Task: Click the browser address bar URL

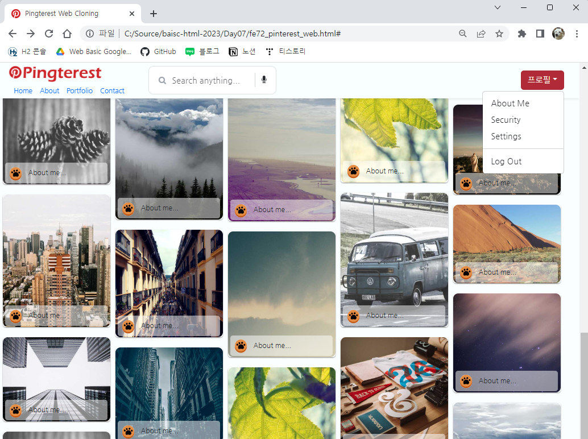Action: pyautogui.click(x=233, y=34)
